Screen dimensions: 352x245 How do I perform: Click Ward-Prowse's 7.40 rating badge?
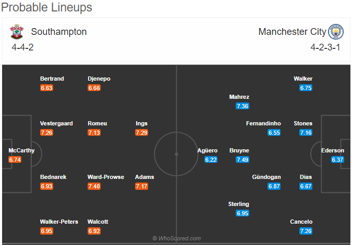pos(94,186)
